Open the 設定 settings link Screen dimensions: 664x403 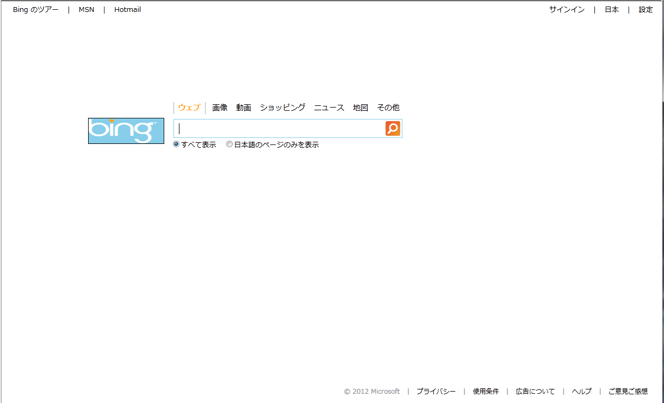[646, 10]
